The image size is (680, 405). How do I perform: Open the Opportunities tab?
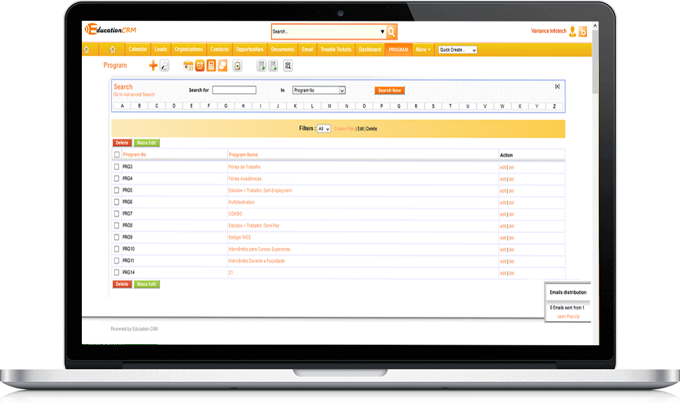point(250,49)
